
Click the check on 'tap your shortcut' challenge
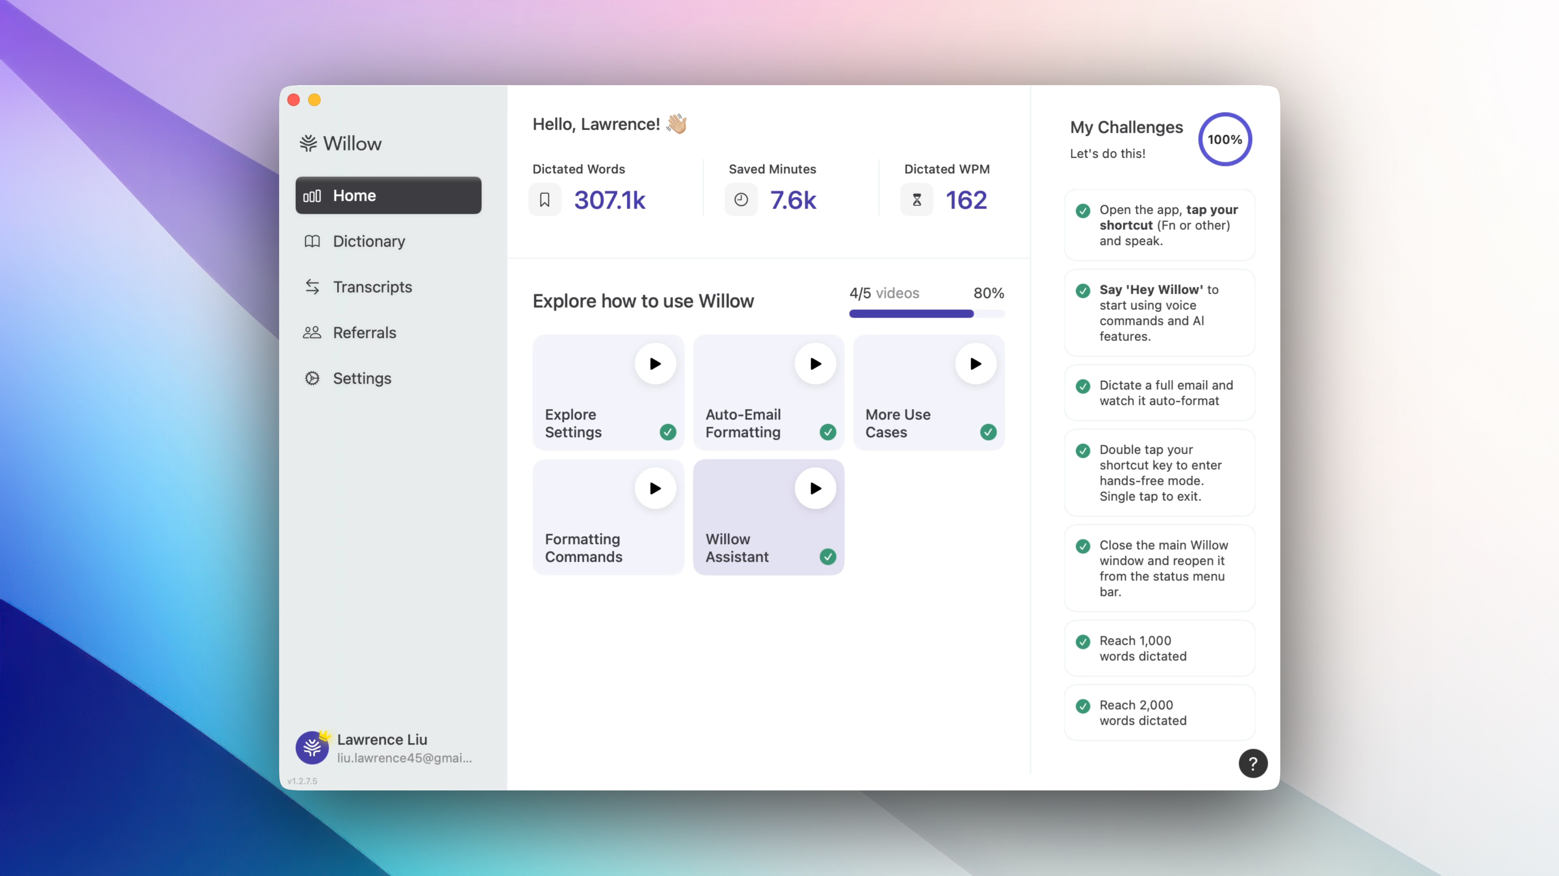(1083, 210)
